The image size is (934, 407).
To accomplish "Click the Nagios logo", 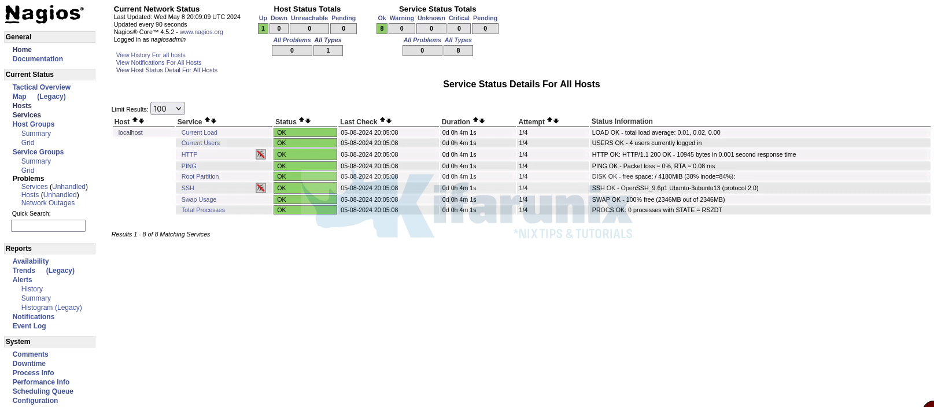I will pos(44,14).
